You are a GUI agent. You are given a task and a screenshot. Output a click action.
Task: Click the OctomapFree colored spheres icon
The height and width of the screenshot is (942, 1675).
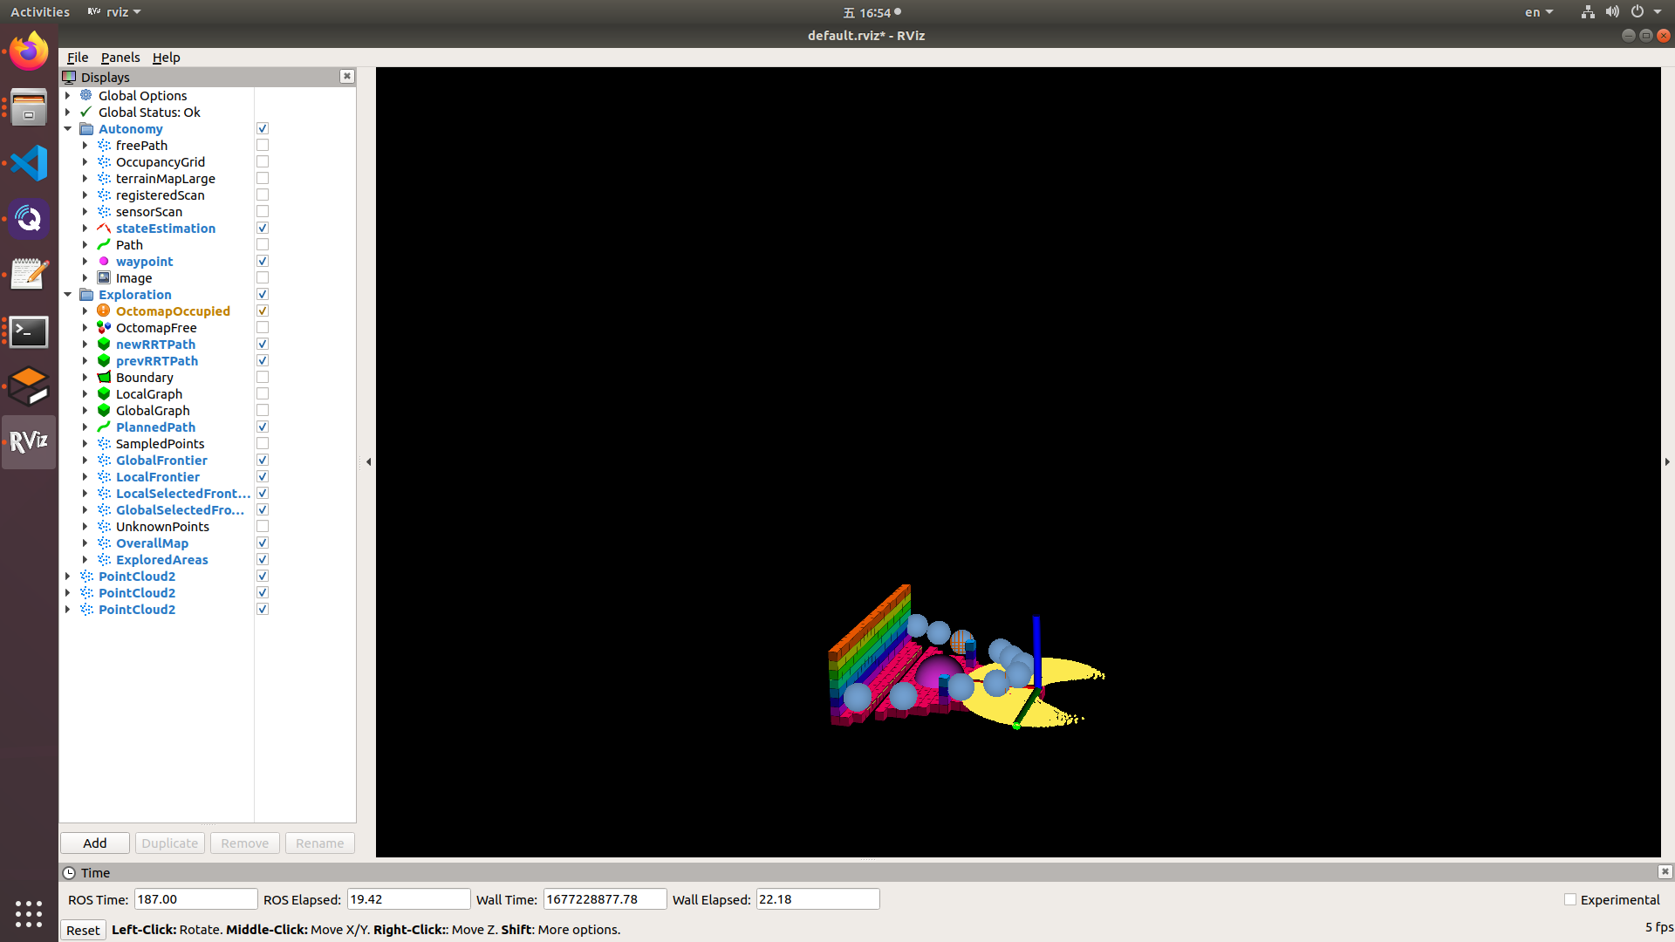(x=104, y=327)
